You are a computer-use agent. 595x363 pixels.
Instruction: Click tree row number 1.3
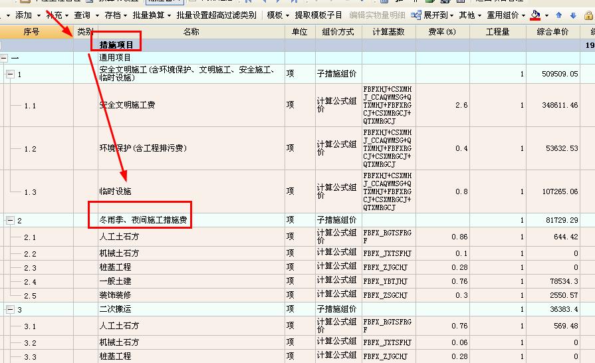click(31, 192)
